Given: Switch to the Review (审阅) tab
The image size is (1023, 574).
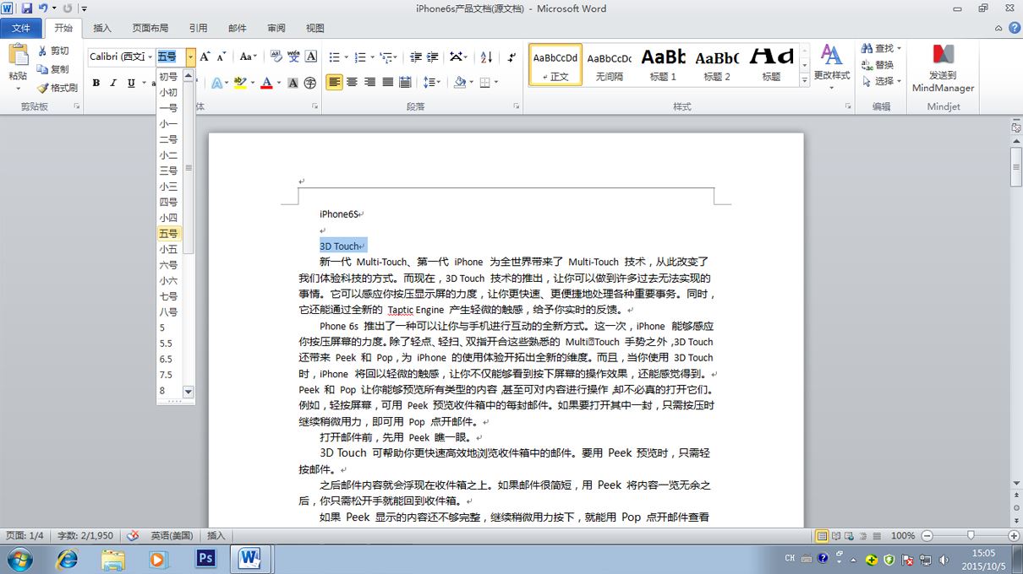Looking at the screenshot, I should (276, 28).
